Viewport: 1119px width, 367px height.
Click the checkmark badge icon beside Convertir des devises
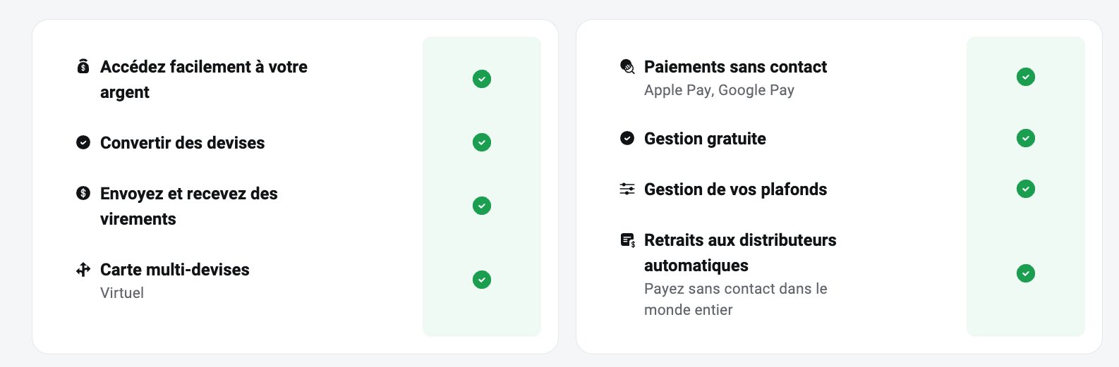click(x=83, y=142)
